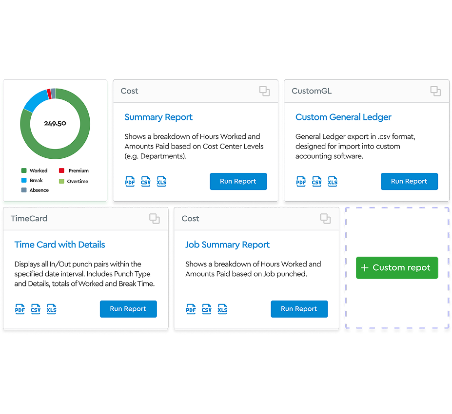Run the Job Summary Report
The height and width of the screenshot is (414, 452).
[299, 309]
